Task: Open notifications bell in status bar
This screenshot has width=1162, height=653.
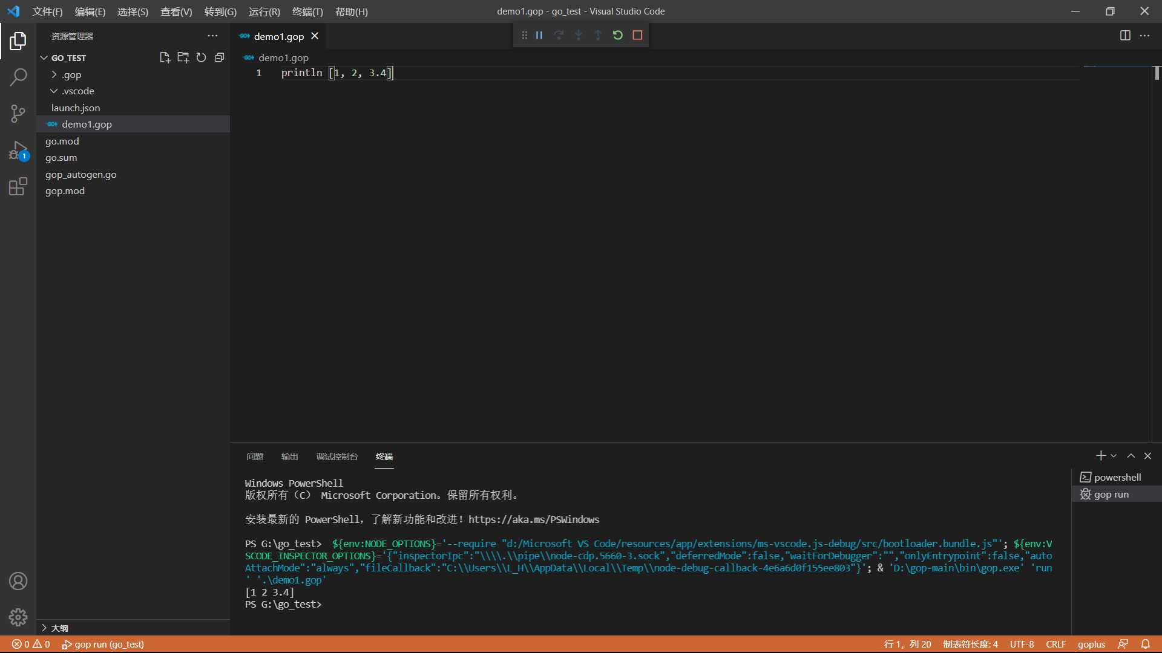Action: (1146, 644)
